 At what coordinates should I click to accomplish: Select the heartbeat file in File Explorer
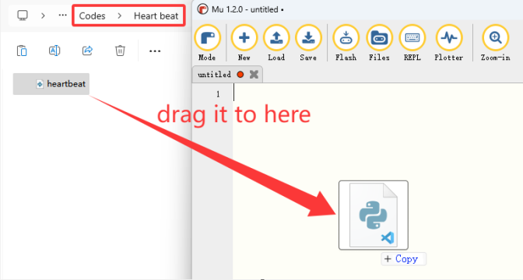(51, 84)
